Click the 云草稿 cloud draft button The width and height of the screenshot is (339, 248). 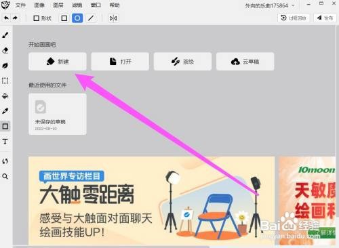coord(245,62)
